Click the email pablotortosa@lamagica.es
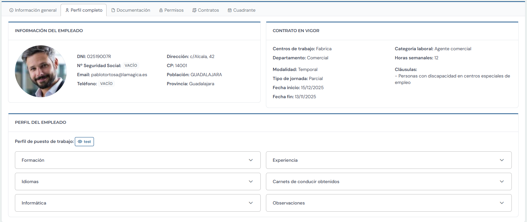This screenshot has width=527, height=222. [119, 75]
